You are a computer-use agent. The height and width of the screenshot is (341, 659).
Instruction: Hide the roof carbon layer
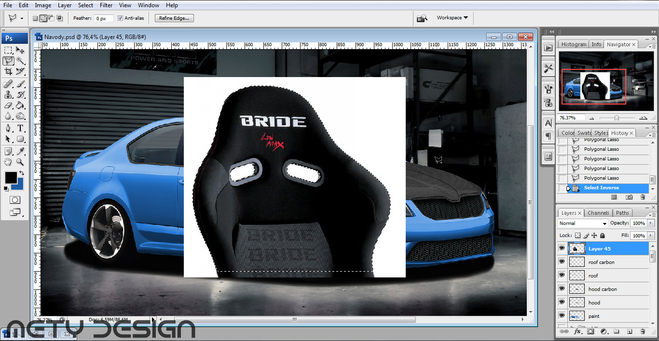coord(562,262)
